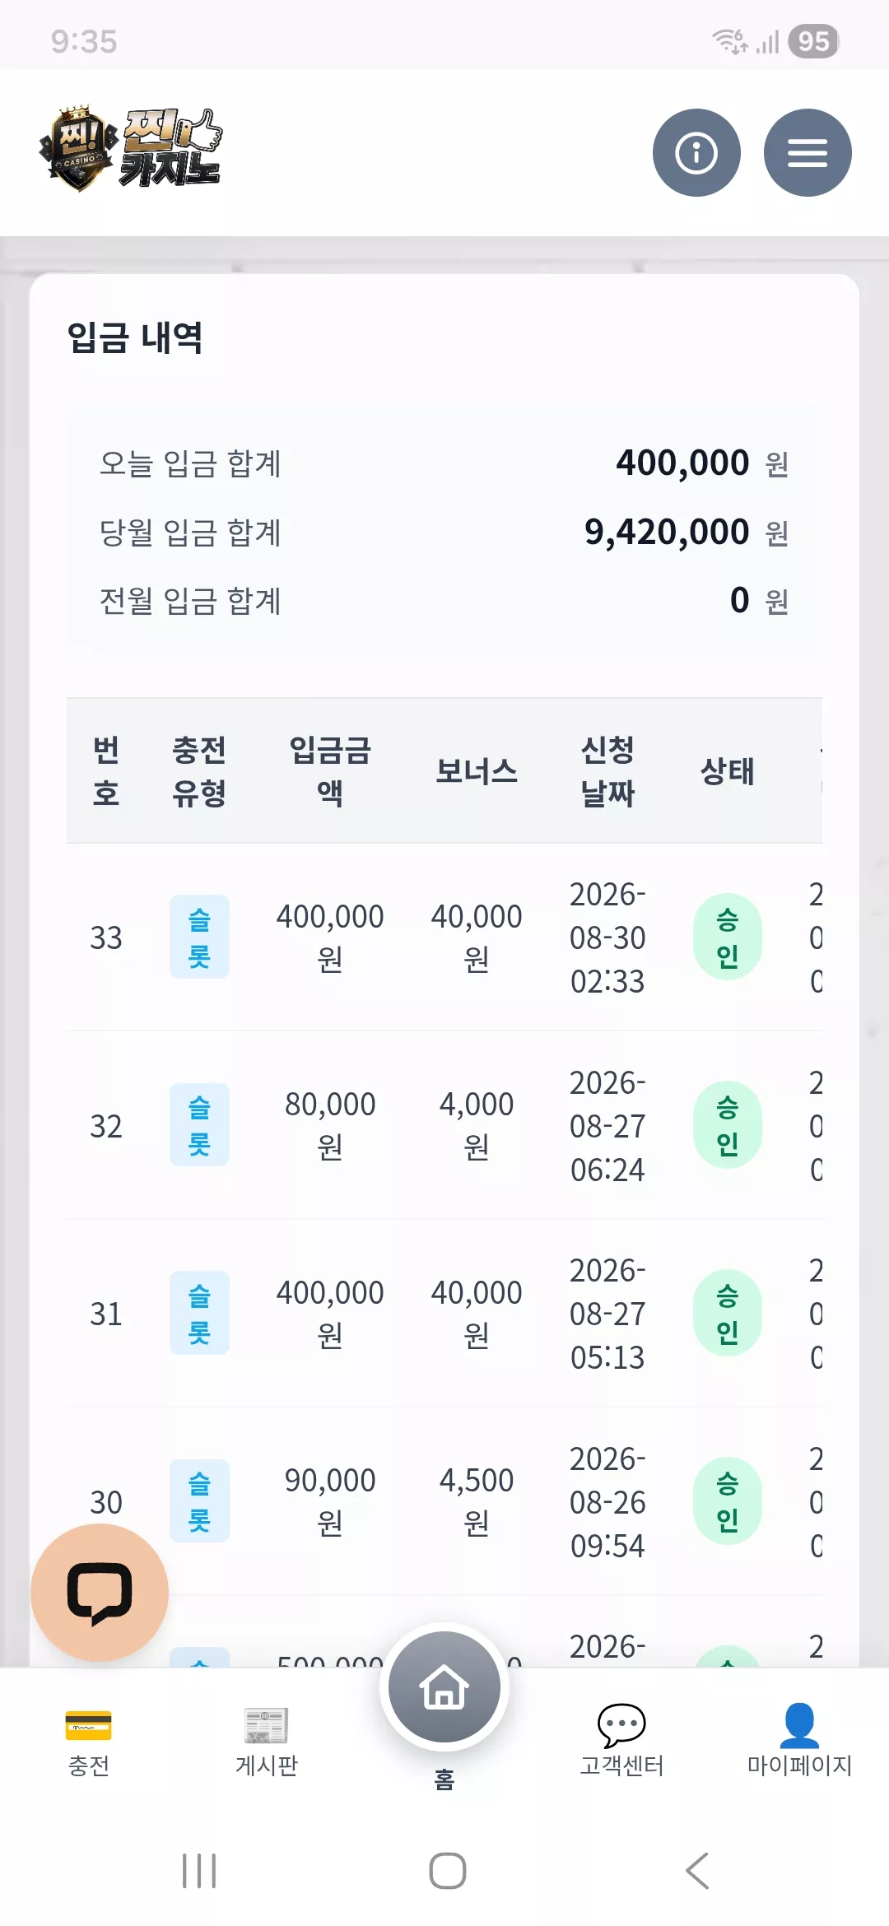The width and height of the screenshot is (889, 1926).
Task: Go to home via center house icon
Action: tap(444, 1686)
